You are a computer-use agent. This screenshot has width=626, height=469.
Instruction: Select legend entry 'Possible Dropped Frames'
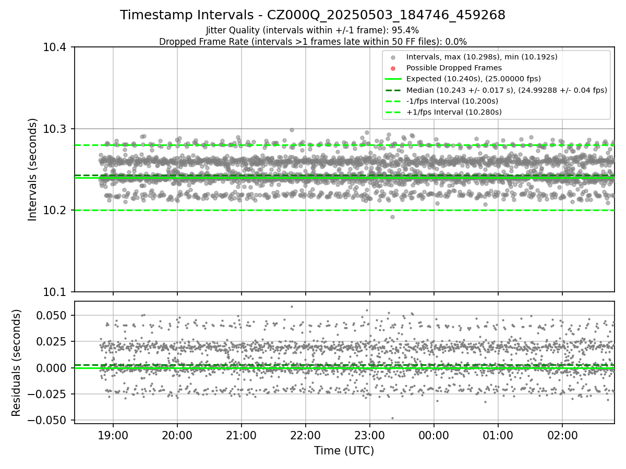[x=454, y=68]
